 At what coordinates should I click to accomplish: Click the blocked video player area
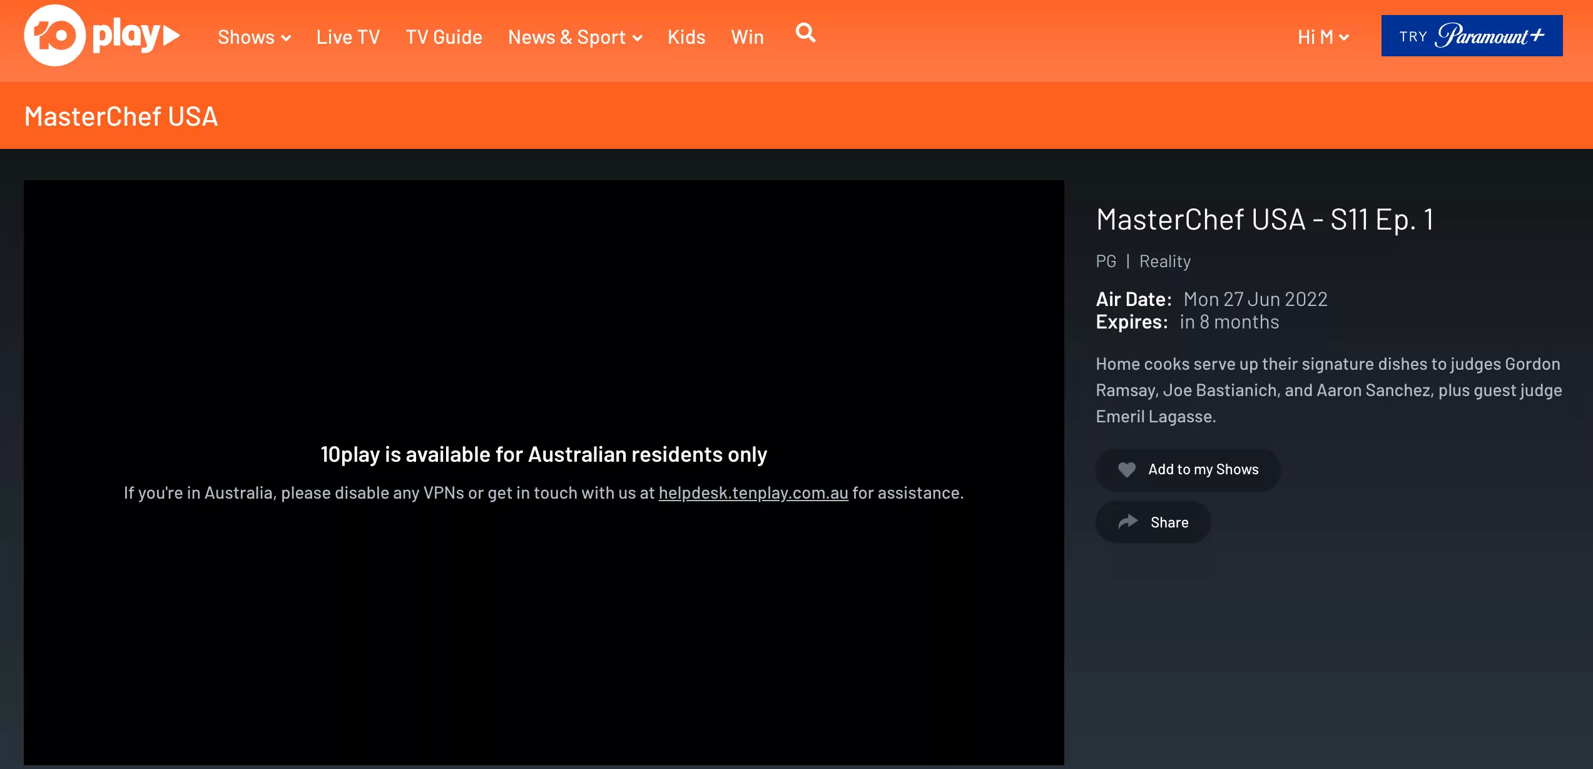point(544,472)
